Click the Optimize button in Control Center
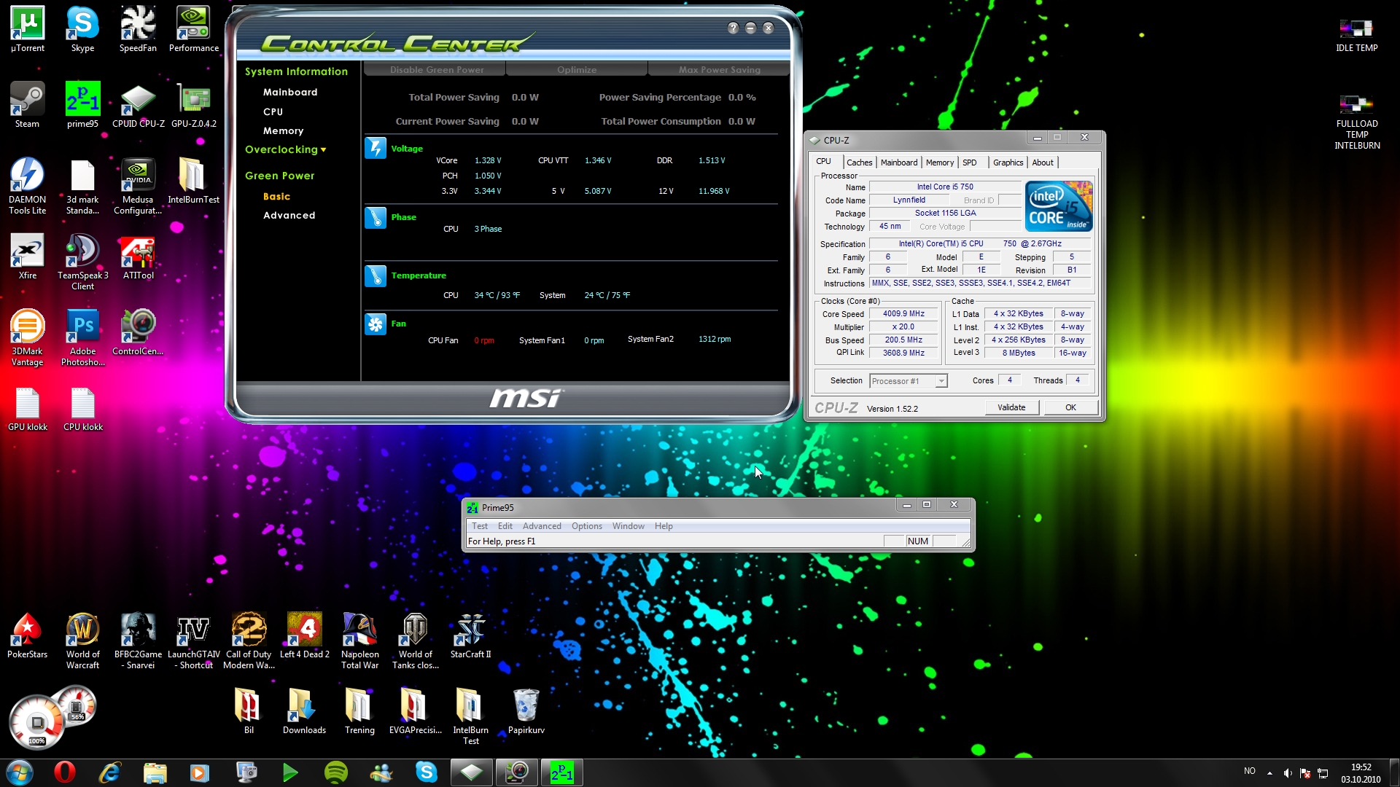The width and height of the screenshot is (1400, 787). (x=577, y=70)
